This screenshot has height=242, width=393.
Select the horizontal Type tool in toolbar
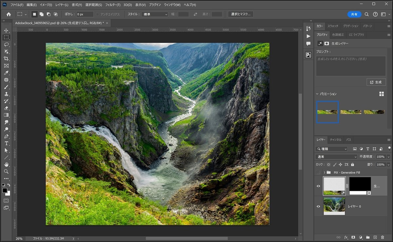pyautogui.click(x=6, y=143)
